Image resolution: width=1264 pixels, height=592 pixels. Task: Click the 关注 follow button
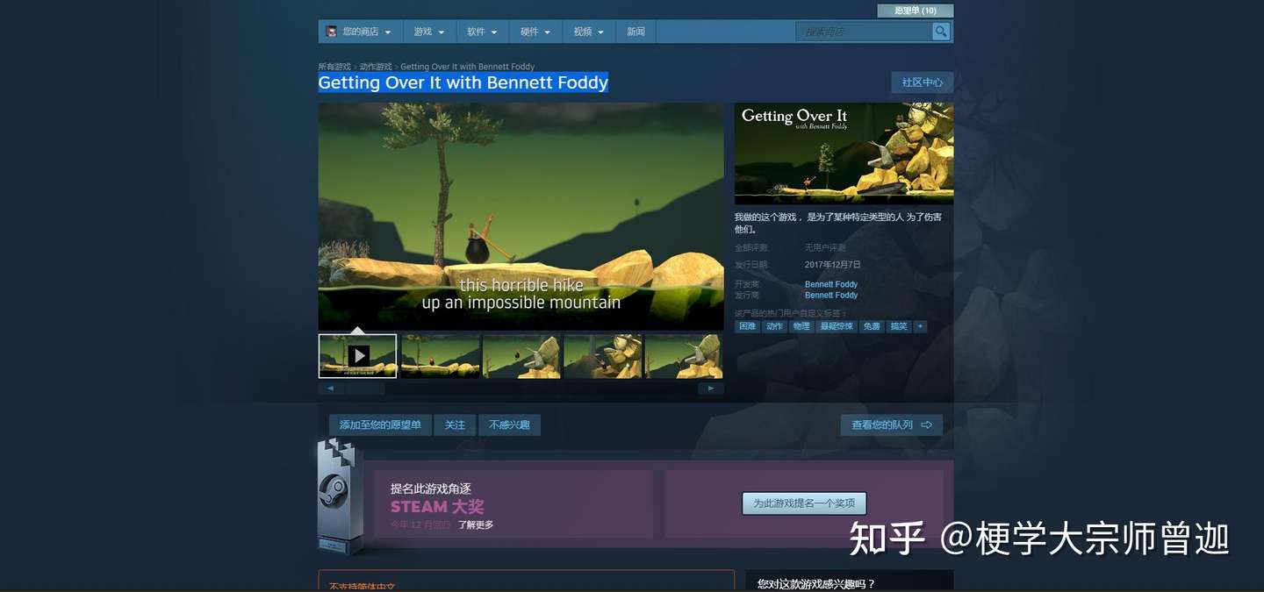455,425
